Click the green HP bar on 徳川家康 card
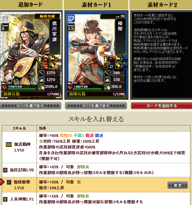This screenshot has width=192, height=205. pyautogui.click(x=22, y=90)
